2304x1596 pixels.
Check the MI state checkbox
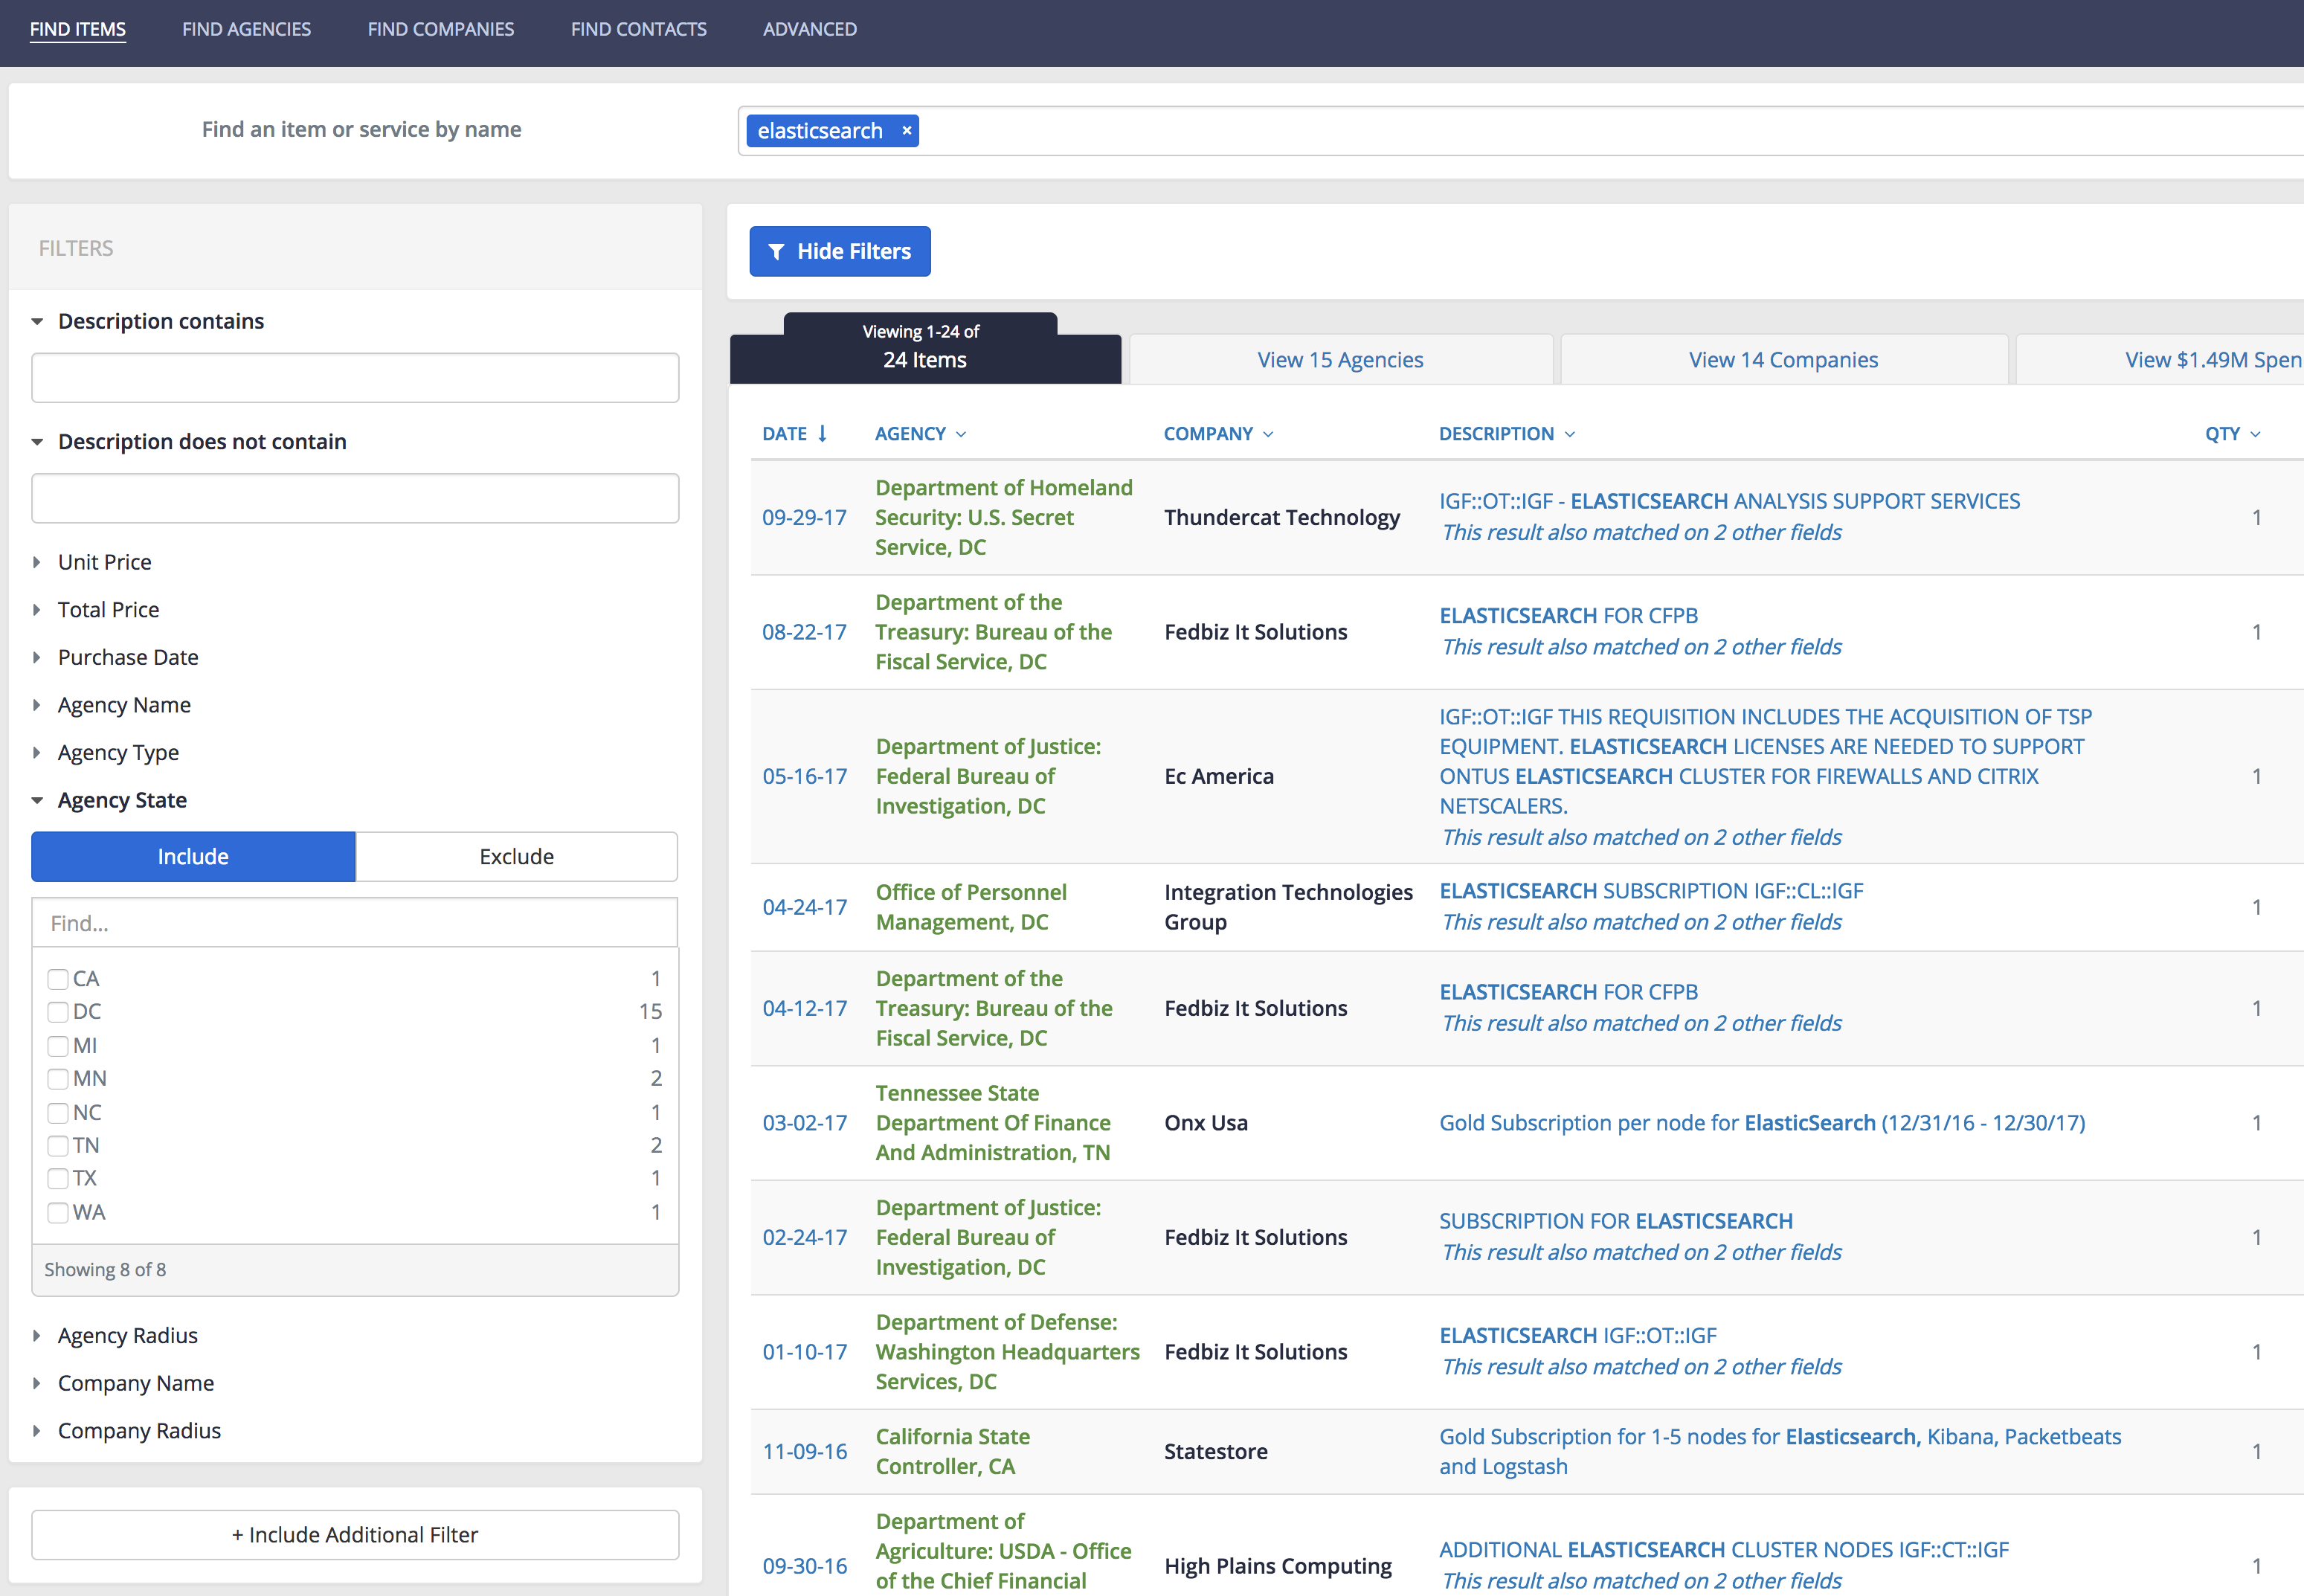(58, 1045)
